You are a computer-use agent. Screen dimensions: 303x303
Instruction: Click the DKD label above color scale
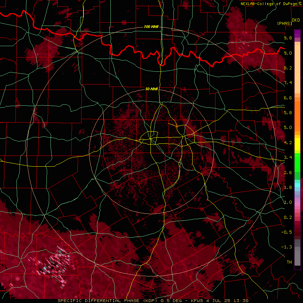[x=296, y=20]
